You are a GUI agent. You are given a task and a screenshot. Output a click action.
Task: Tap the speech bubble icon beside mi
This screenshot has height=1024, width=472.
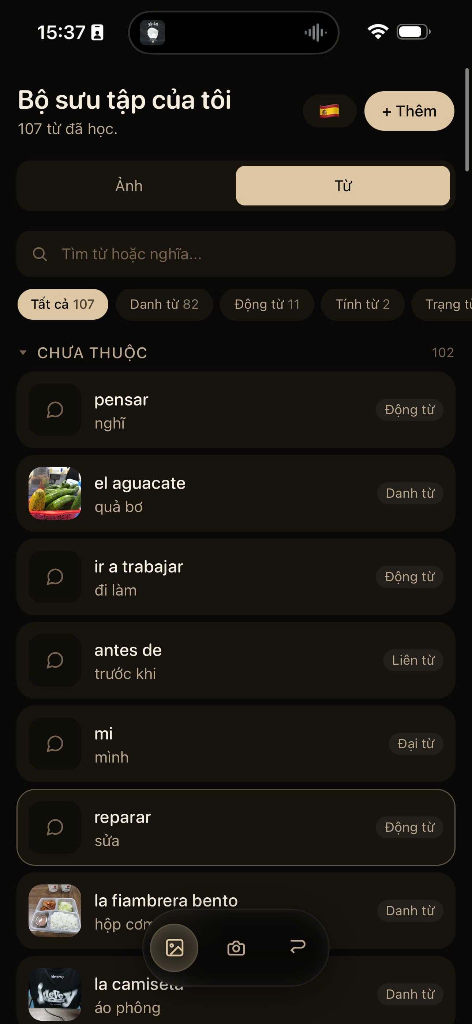click(55, 743)
